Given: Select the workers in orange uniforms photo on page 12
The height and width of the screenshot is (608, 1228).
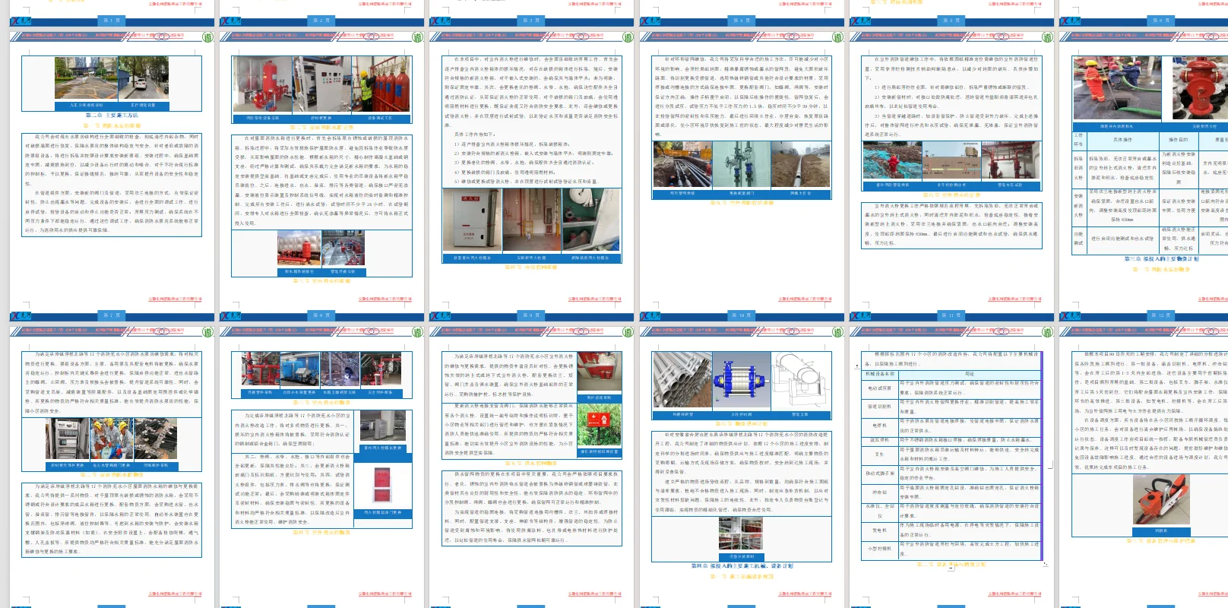Looking at the screenshot, I should (x=1117, y=88).
